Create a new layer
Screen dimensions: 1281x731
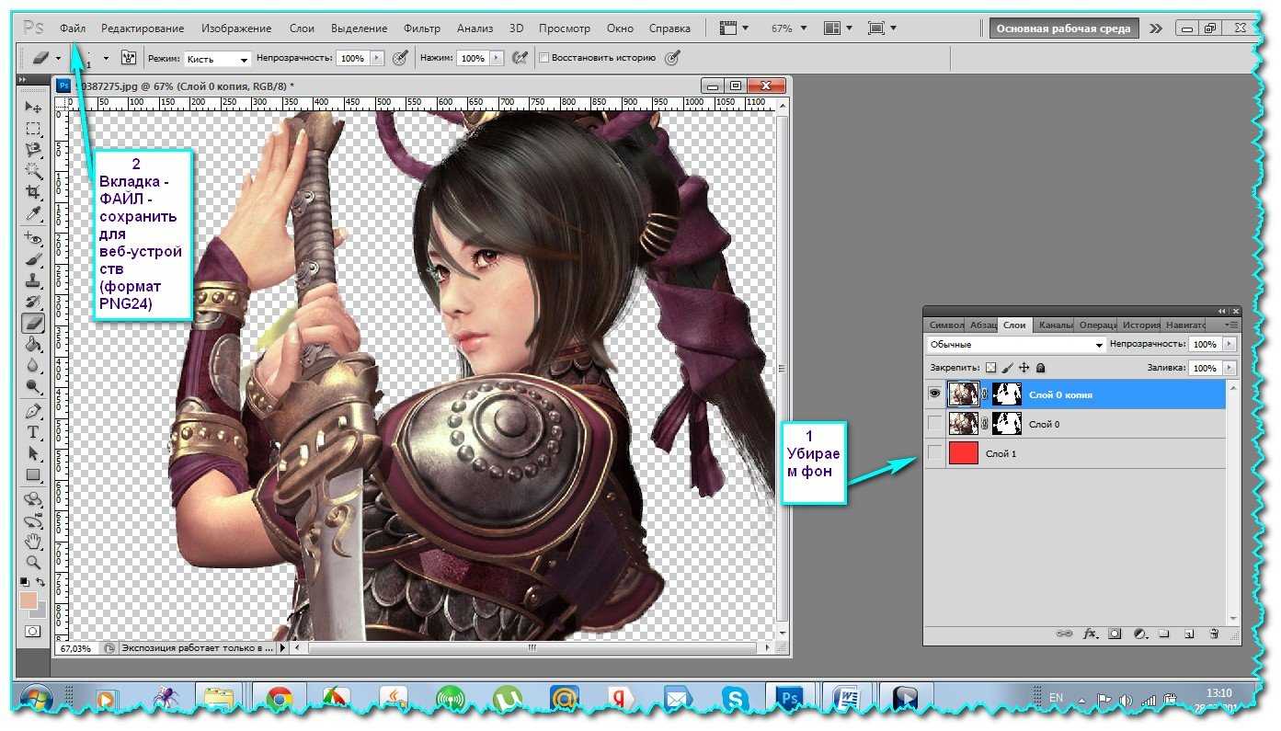[x=1188, y=634]
